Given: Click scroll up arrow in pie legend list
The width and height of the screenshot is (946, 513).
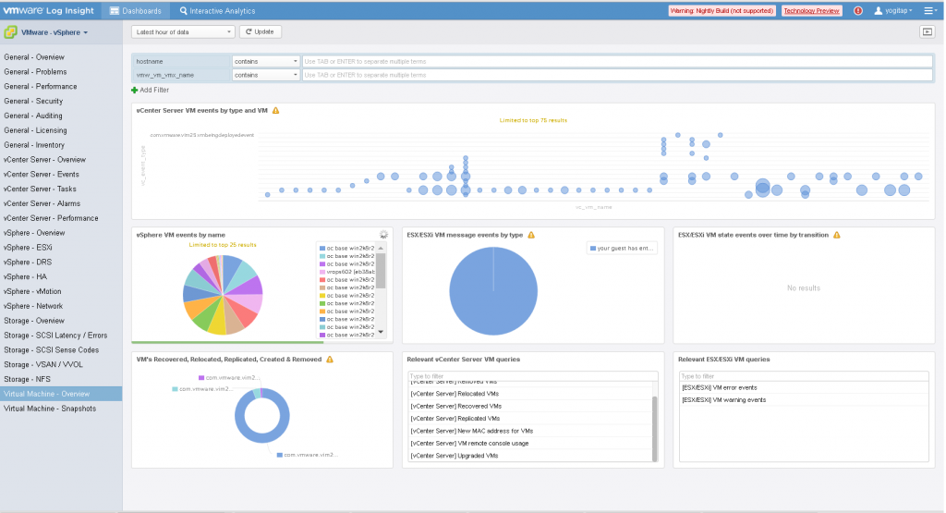Looking at the screenshot, I should click(x=381, y=248).
